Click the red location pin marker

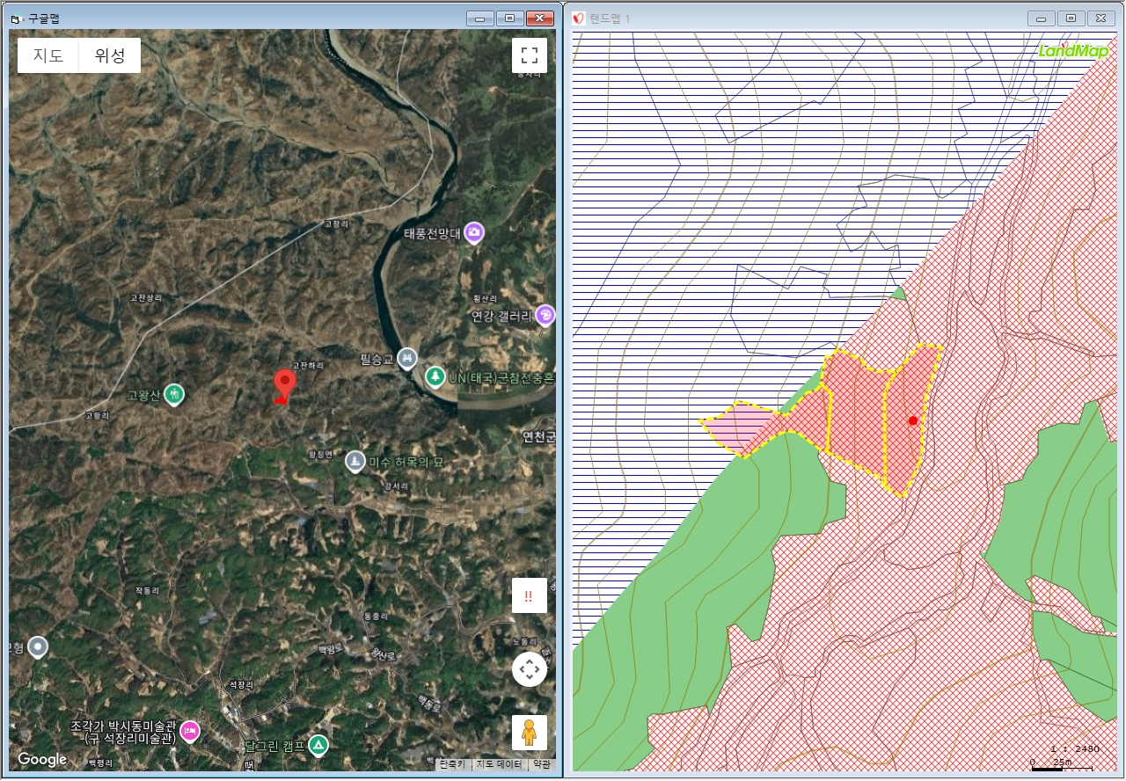coord(284,385)
